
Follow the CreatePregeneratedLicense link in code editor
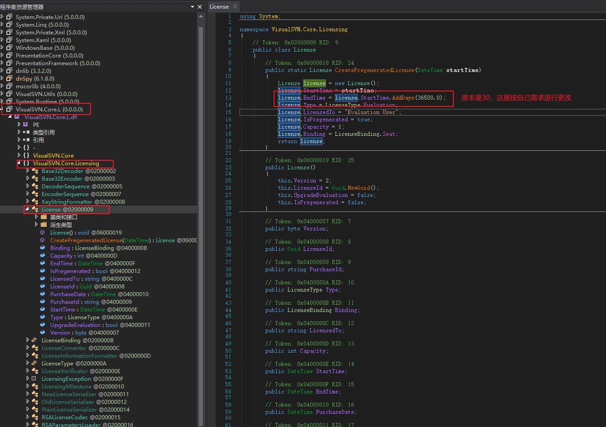click(x=375, y=70)
